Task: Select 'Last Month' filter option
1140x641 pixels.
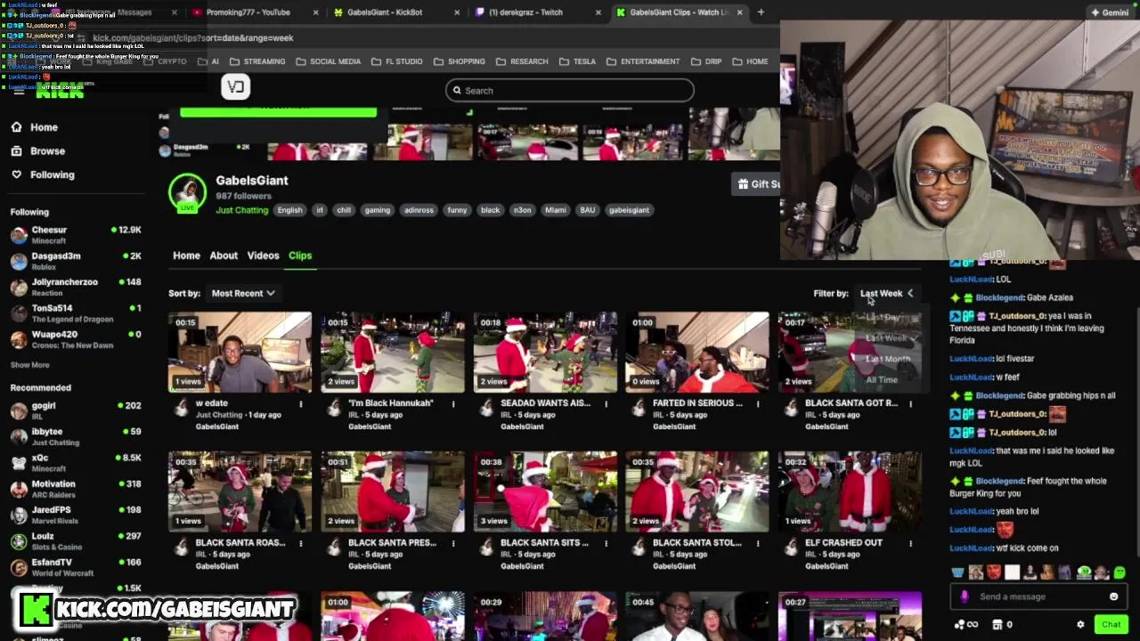Action: 888,359
